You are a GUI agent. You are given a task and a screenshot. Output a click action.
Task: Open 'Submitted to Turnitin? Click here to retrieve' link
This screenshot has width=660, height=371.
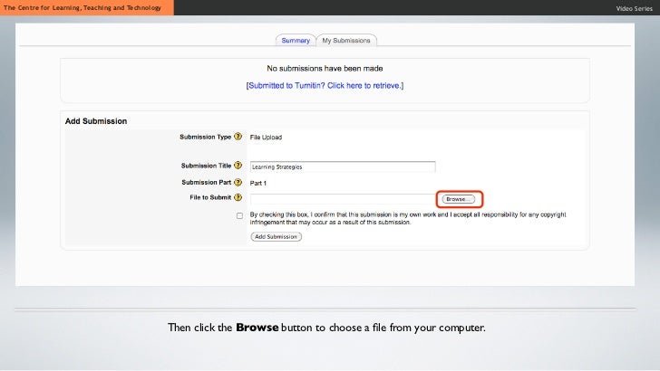point(325,86)
